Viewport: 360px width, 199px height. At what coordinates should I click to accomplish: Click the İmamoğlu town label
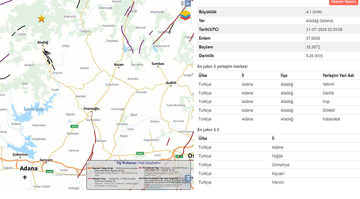[x=91, y=108]
